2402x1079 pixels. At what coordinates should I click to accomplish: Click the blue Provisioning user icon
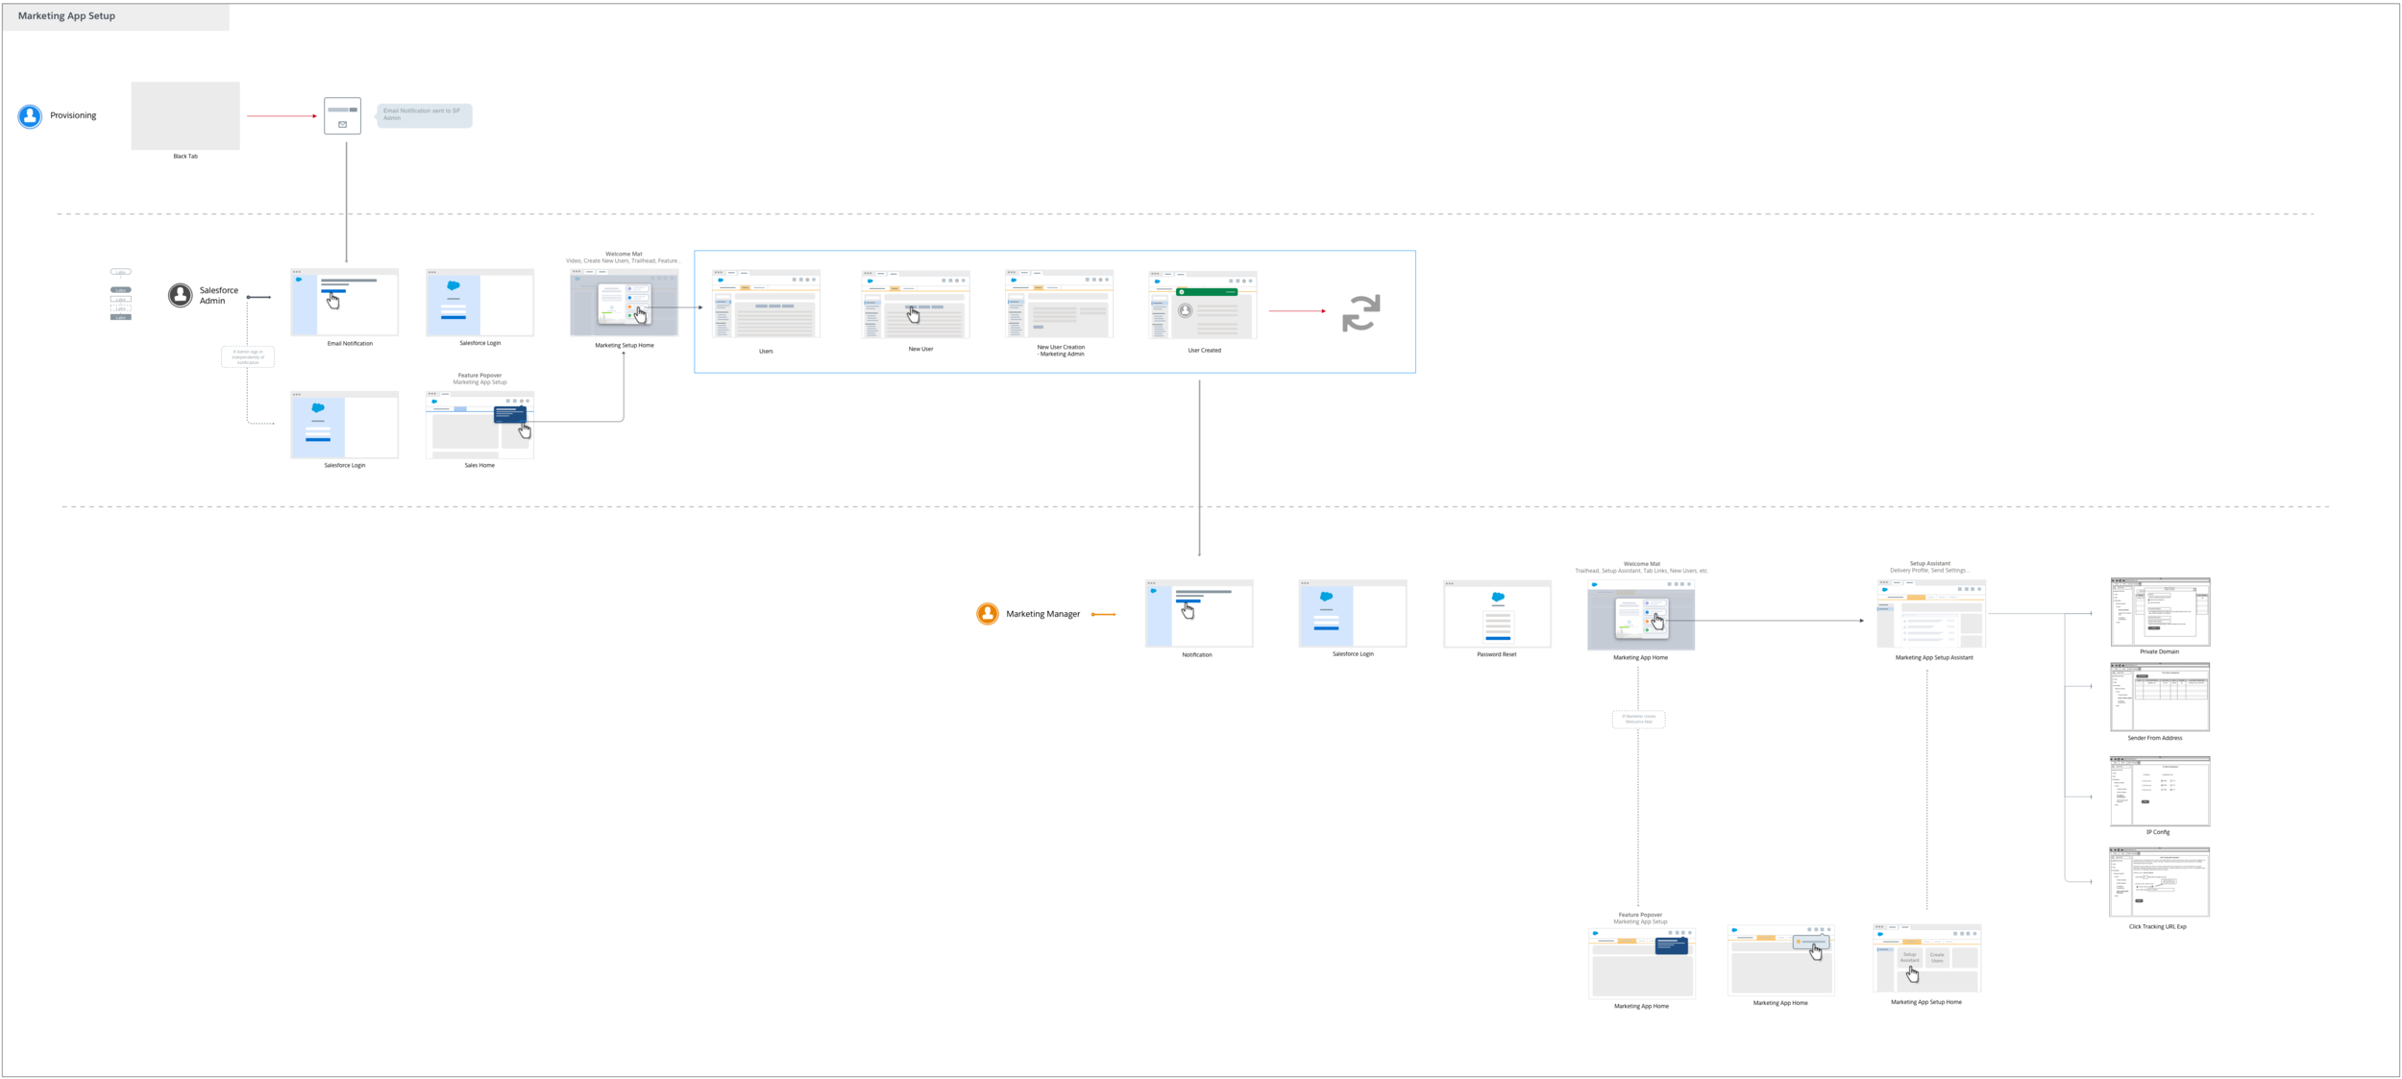pos(30,116)
